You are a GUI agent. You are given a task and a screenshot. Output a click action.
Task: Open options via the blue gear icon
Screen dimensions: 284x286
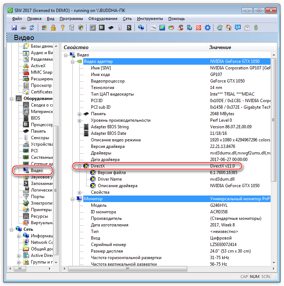coord(208,28)
